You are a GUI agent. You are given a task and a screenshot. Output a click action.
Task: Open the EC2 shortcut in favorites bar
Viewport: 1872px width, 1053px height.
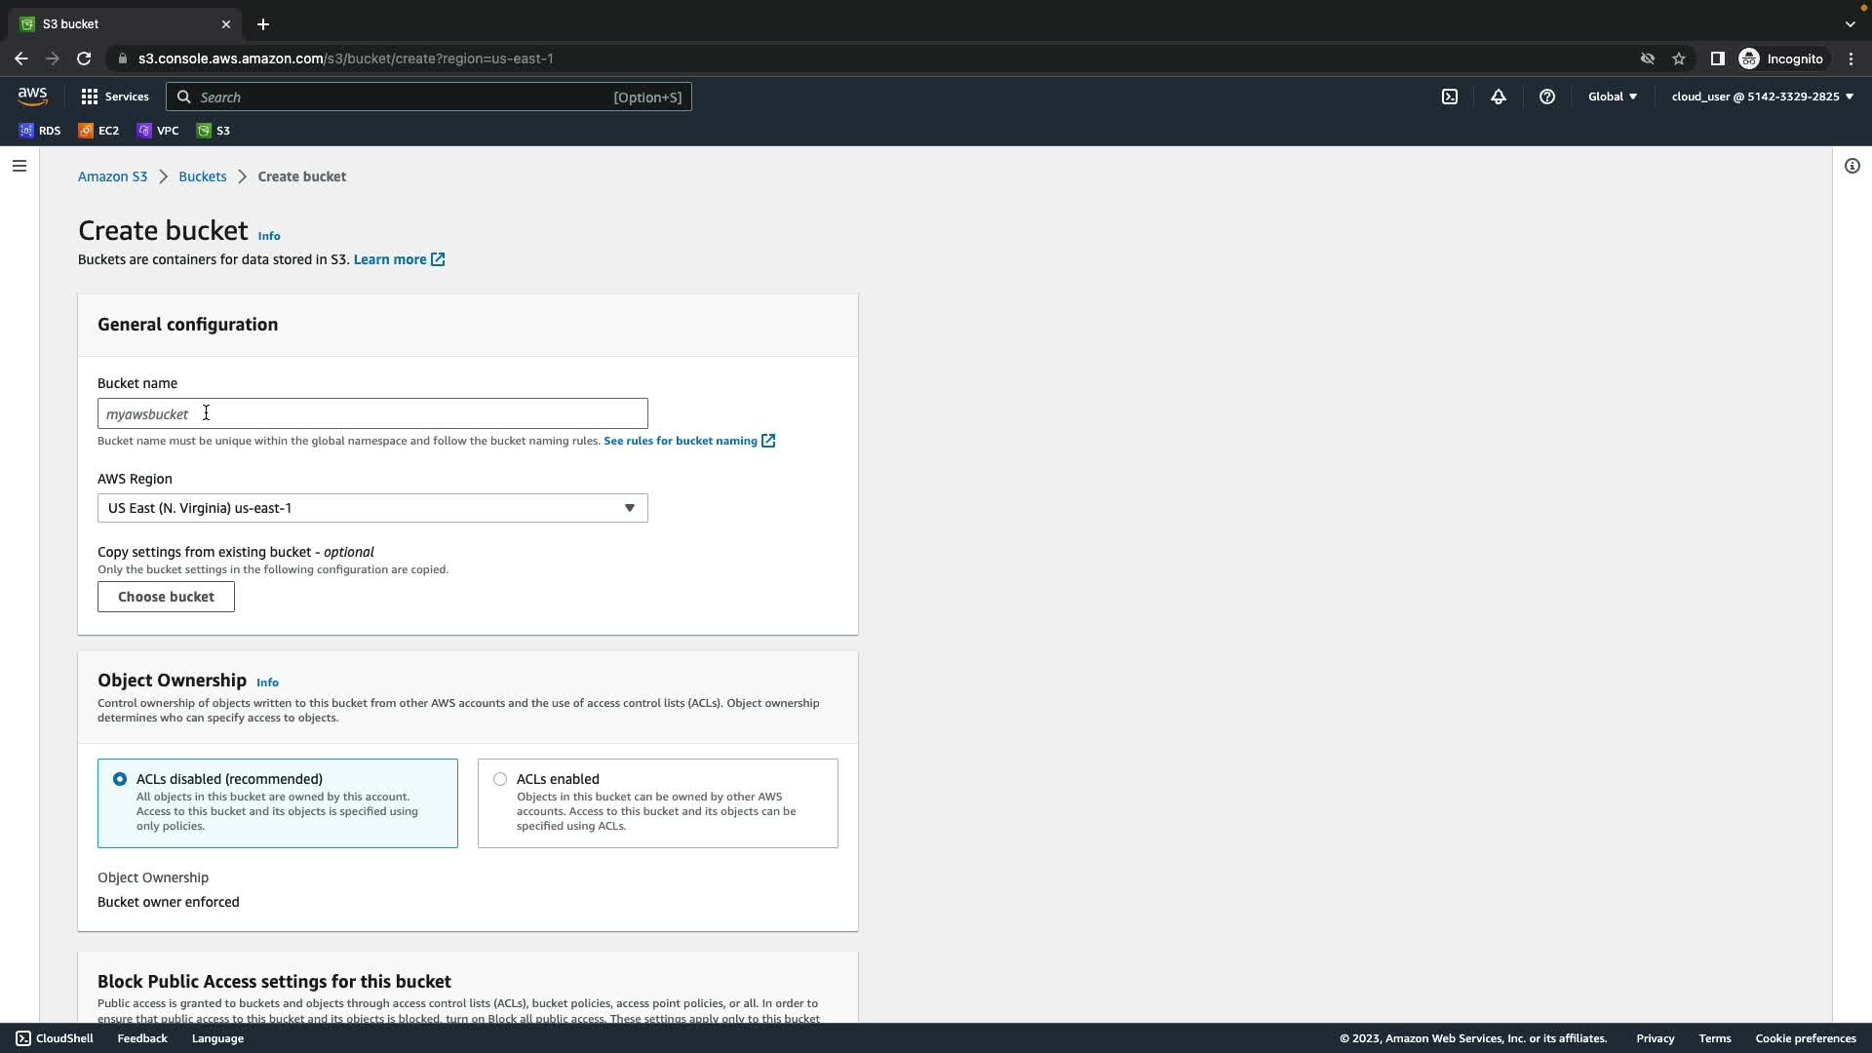98,131
